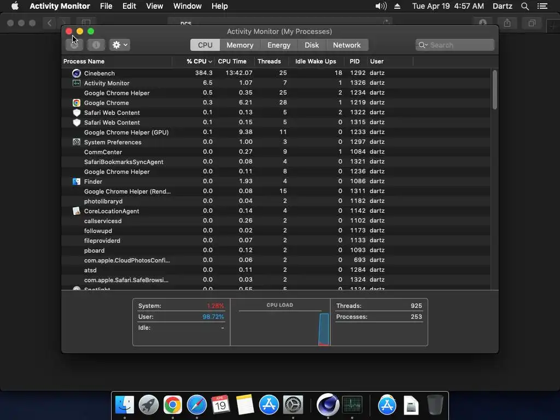
Task: Select the atsd process row
Action: [276, 270]
